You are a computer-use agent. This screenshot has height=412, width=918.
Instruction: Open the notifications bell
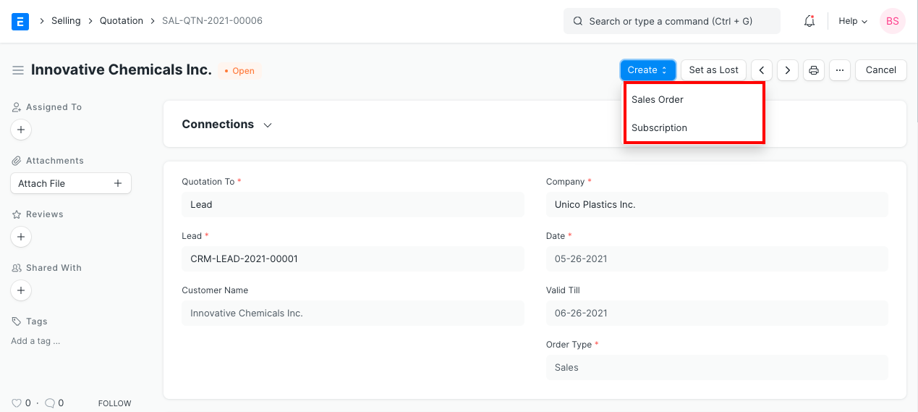pos(809,21)
